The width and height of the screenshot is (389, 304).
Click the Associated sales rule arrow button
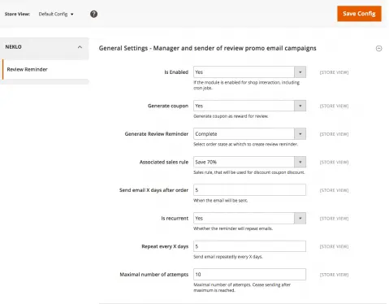coord(300,162)
